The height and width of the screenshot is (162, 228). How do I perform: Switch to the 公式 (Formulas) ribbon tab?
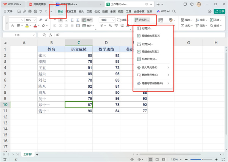(97, 12)
